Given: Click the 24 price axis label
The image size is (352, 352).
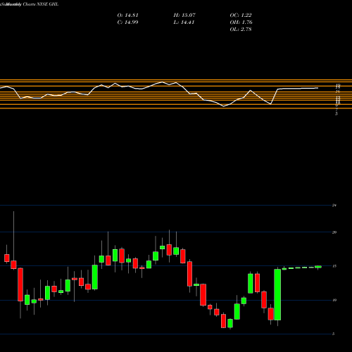Looking at the screenshot, I should (x=334, y=206).
